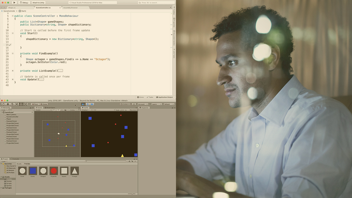
Task: Select the Octagon prefab thumbnail
Action: click(x=43, y=171)
